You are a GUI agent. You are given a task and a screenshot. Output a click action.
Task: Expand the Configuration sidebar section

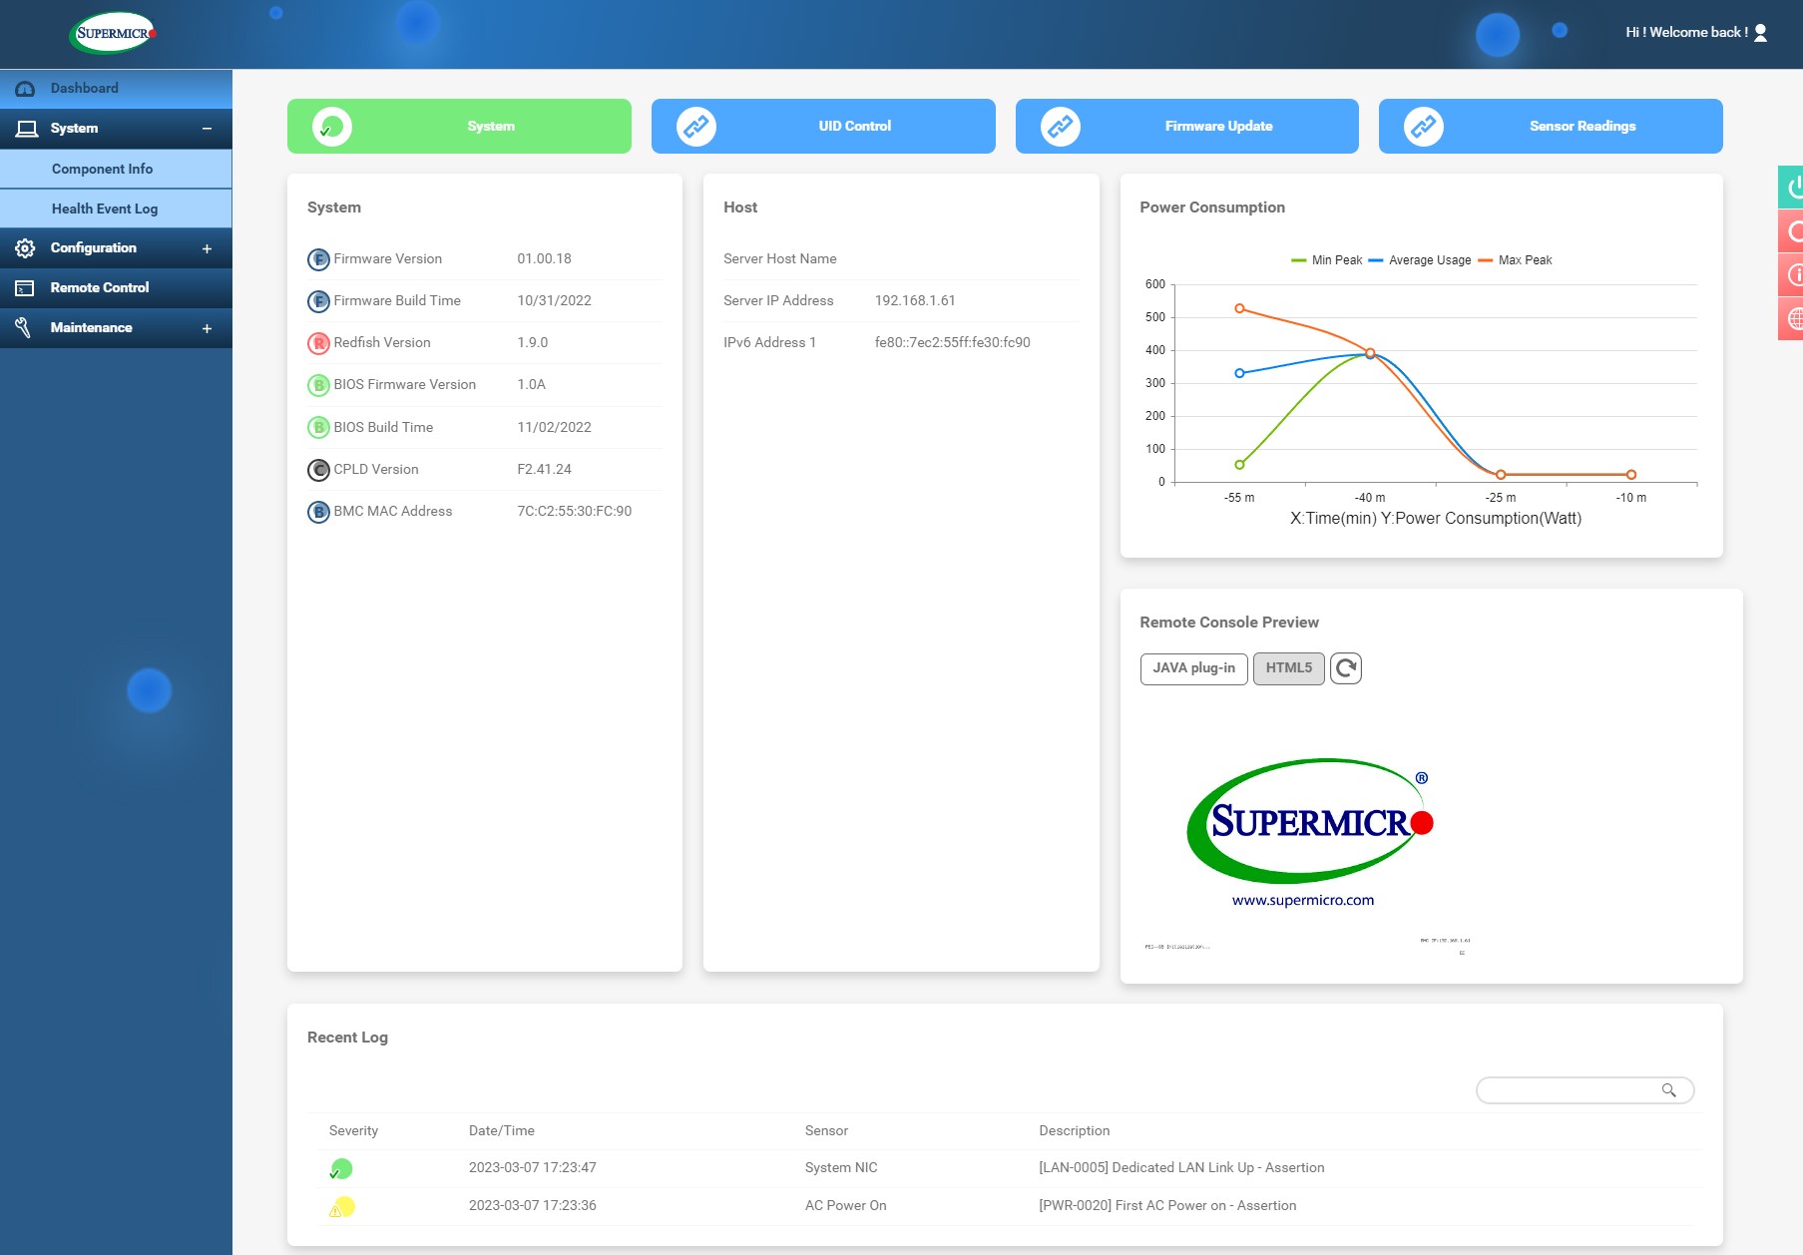coord(207,248)
